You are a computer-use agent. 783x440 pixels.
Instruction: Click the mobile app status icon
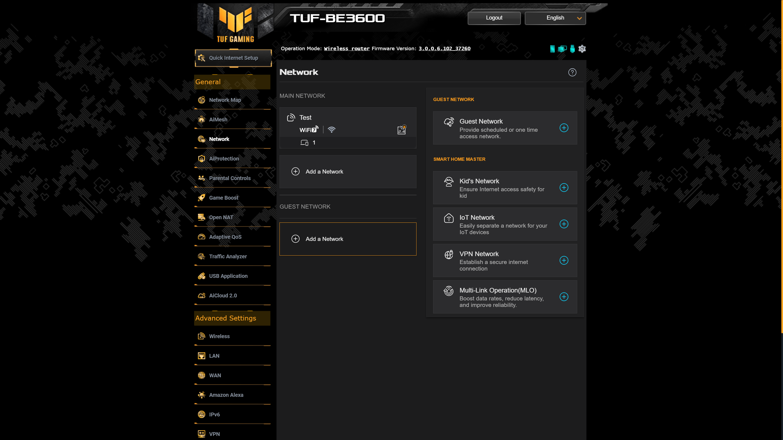click(x=552, y=49)
